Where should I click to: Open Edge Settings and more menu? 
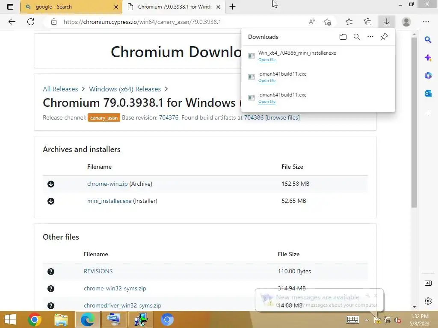pyautogui.click(x=426, y=22)
